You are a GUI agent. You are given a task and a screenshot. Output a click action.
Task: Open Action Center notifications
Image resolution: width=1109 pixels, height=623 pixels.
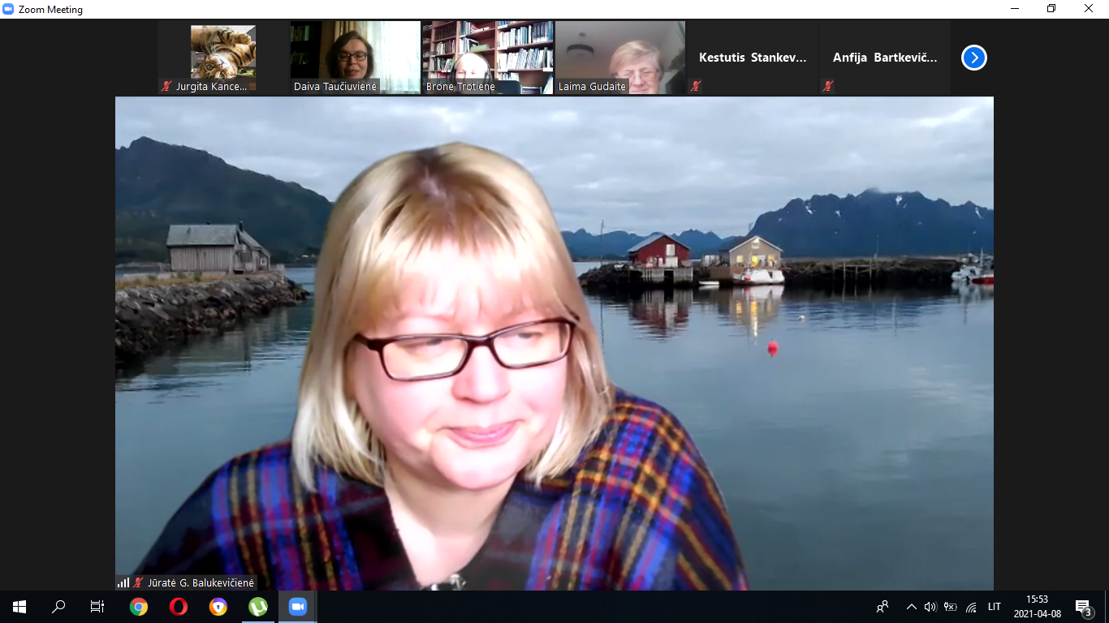(1083, 607)
